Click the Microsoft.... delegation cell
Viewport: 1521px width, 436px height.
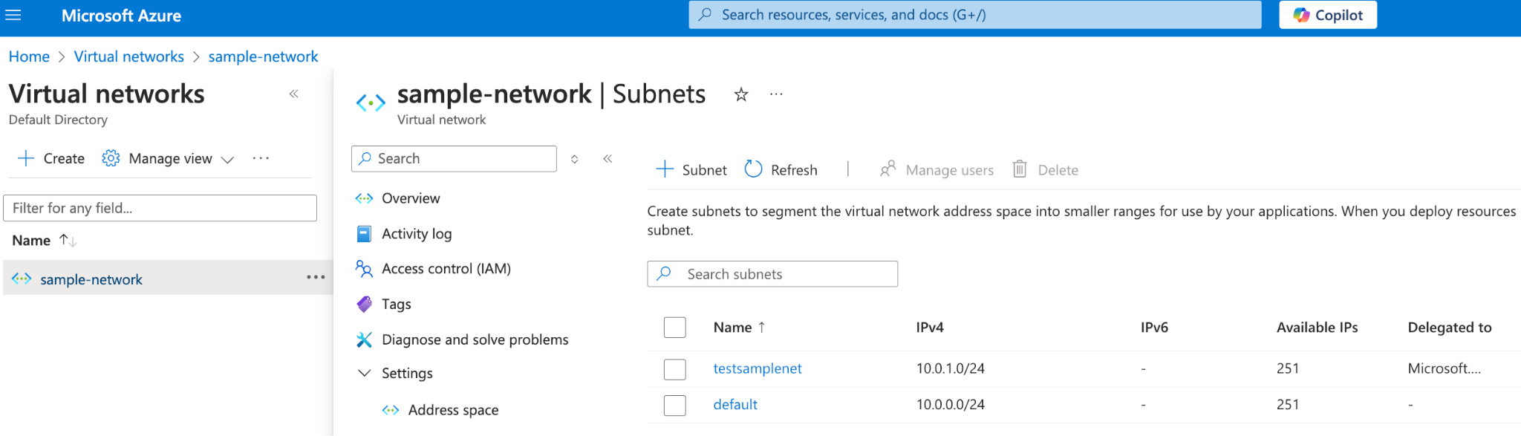[x=1444, y=368]
